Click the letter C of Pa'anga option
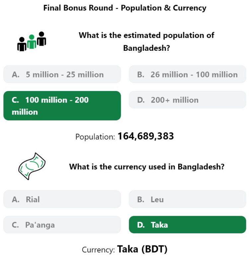Image resolution: width=249 pixels, height=257 pixels. [15, 225]
